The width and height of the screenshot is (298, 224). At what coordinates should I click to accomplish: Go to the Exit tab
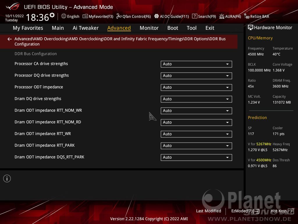click(x=210, y=28)
